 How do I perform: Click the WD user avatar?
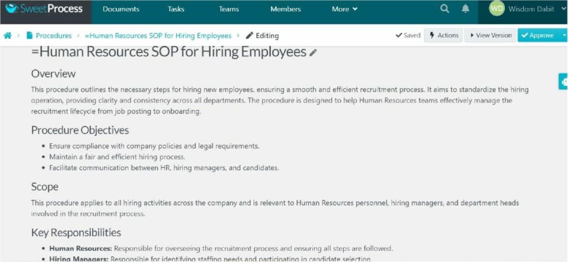click(x=497, y=9)
